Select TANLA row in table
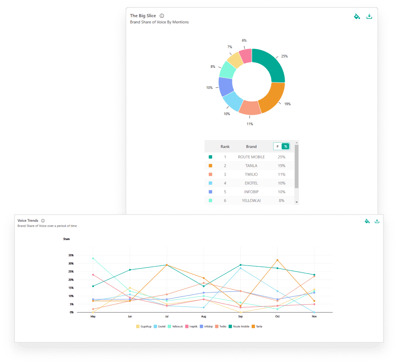Image resolution: width=398 pixels, height=364 pixels. [249, 166]
